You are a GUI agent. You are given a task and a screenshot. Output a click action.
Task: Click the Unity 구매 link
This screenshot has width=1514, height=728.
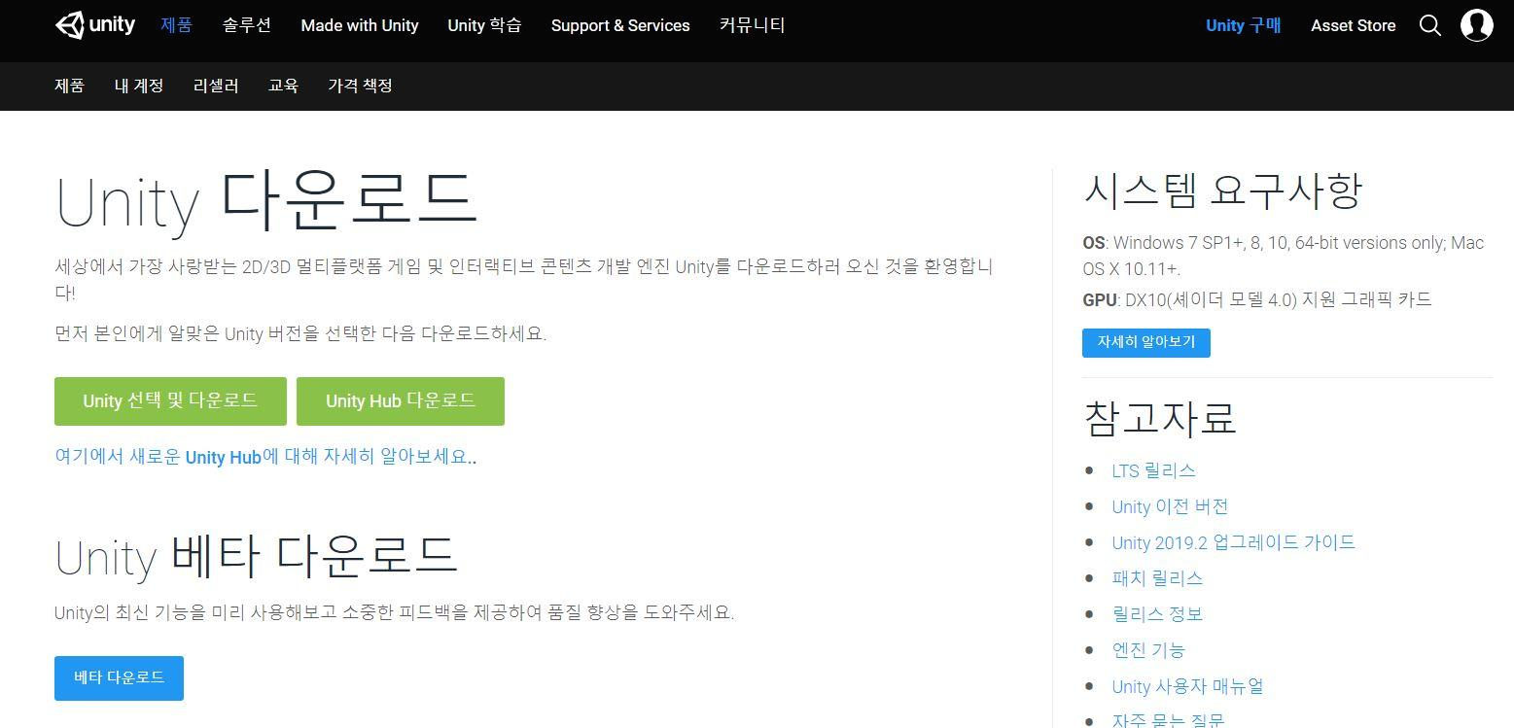[x=1244, y=25]
